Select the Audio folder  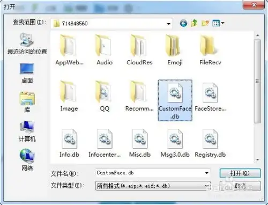click(x=105, y=50)
